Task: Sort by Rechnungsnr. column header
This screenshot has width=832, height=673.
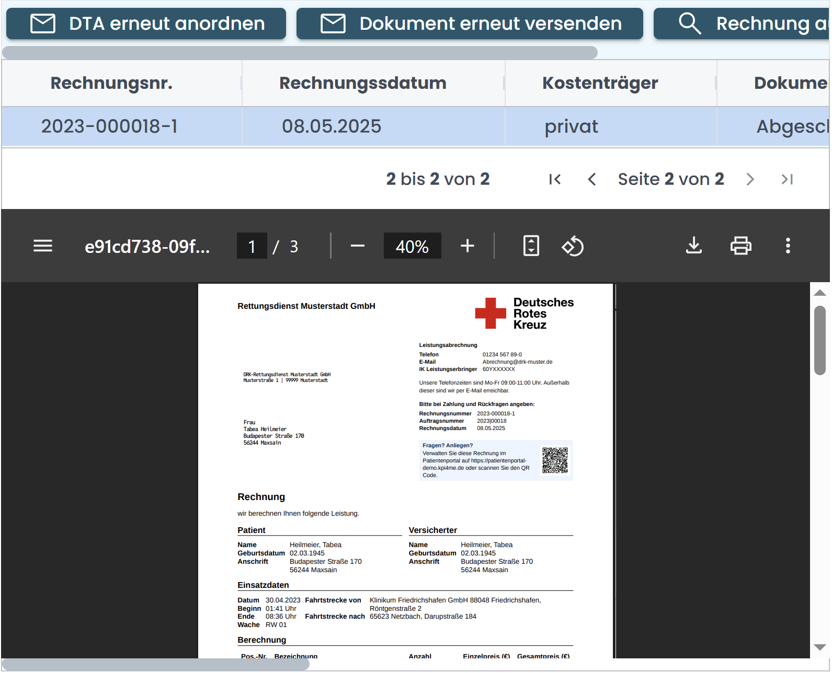Action: [x=111, y=83]
